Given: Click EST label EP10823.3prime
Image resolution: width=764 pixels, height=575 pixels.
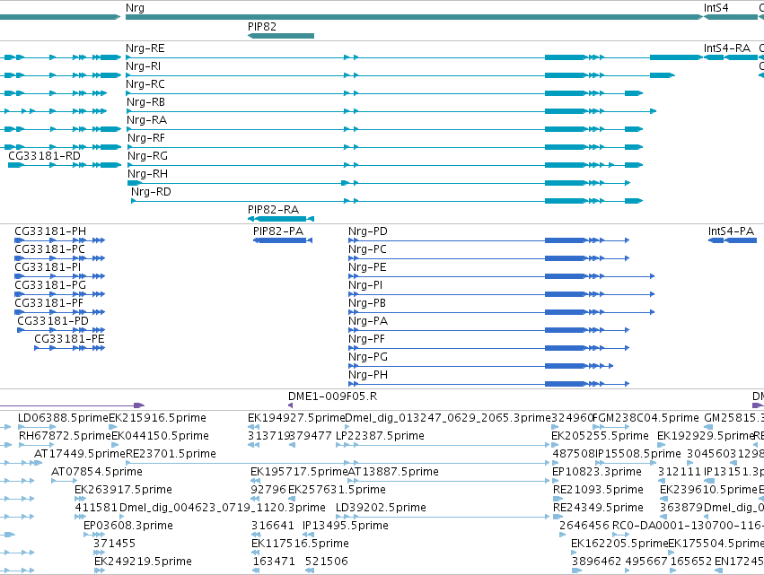Looking at the screenshot, I should [x=597, y=472].
